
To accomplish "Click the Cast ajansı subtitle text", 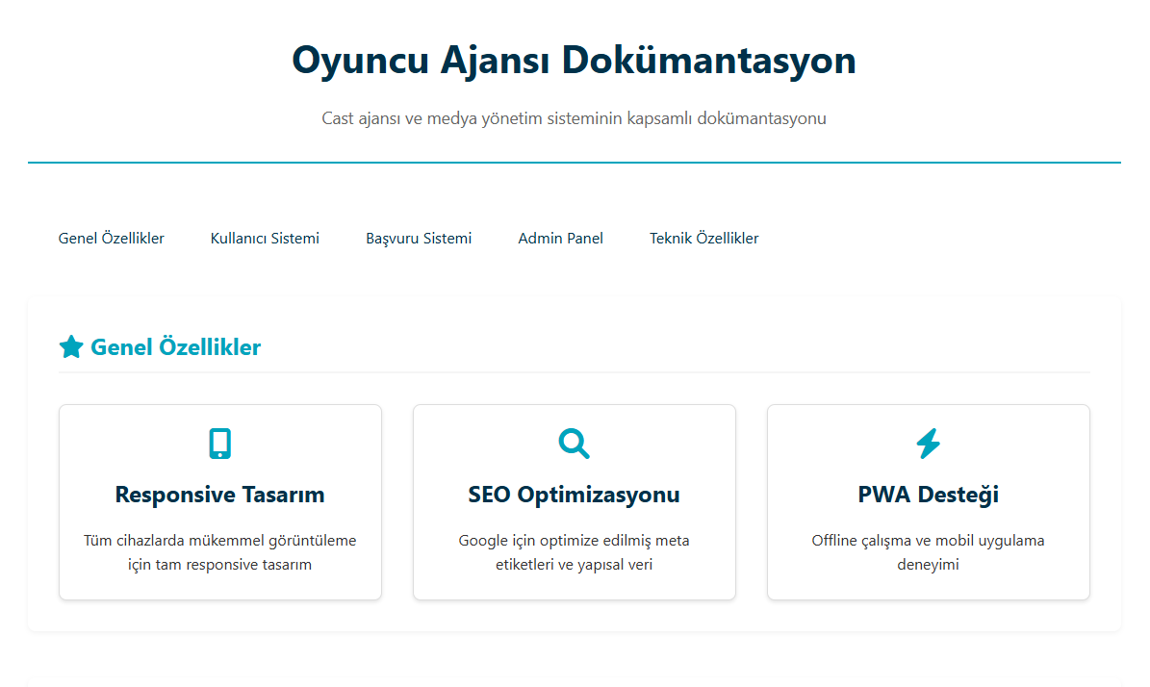I will click(574, 119).
